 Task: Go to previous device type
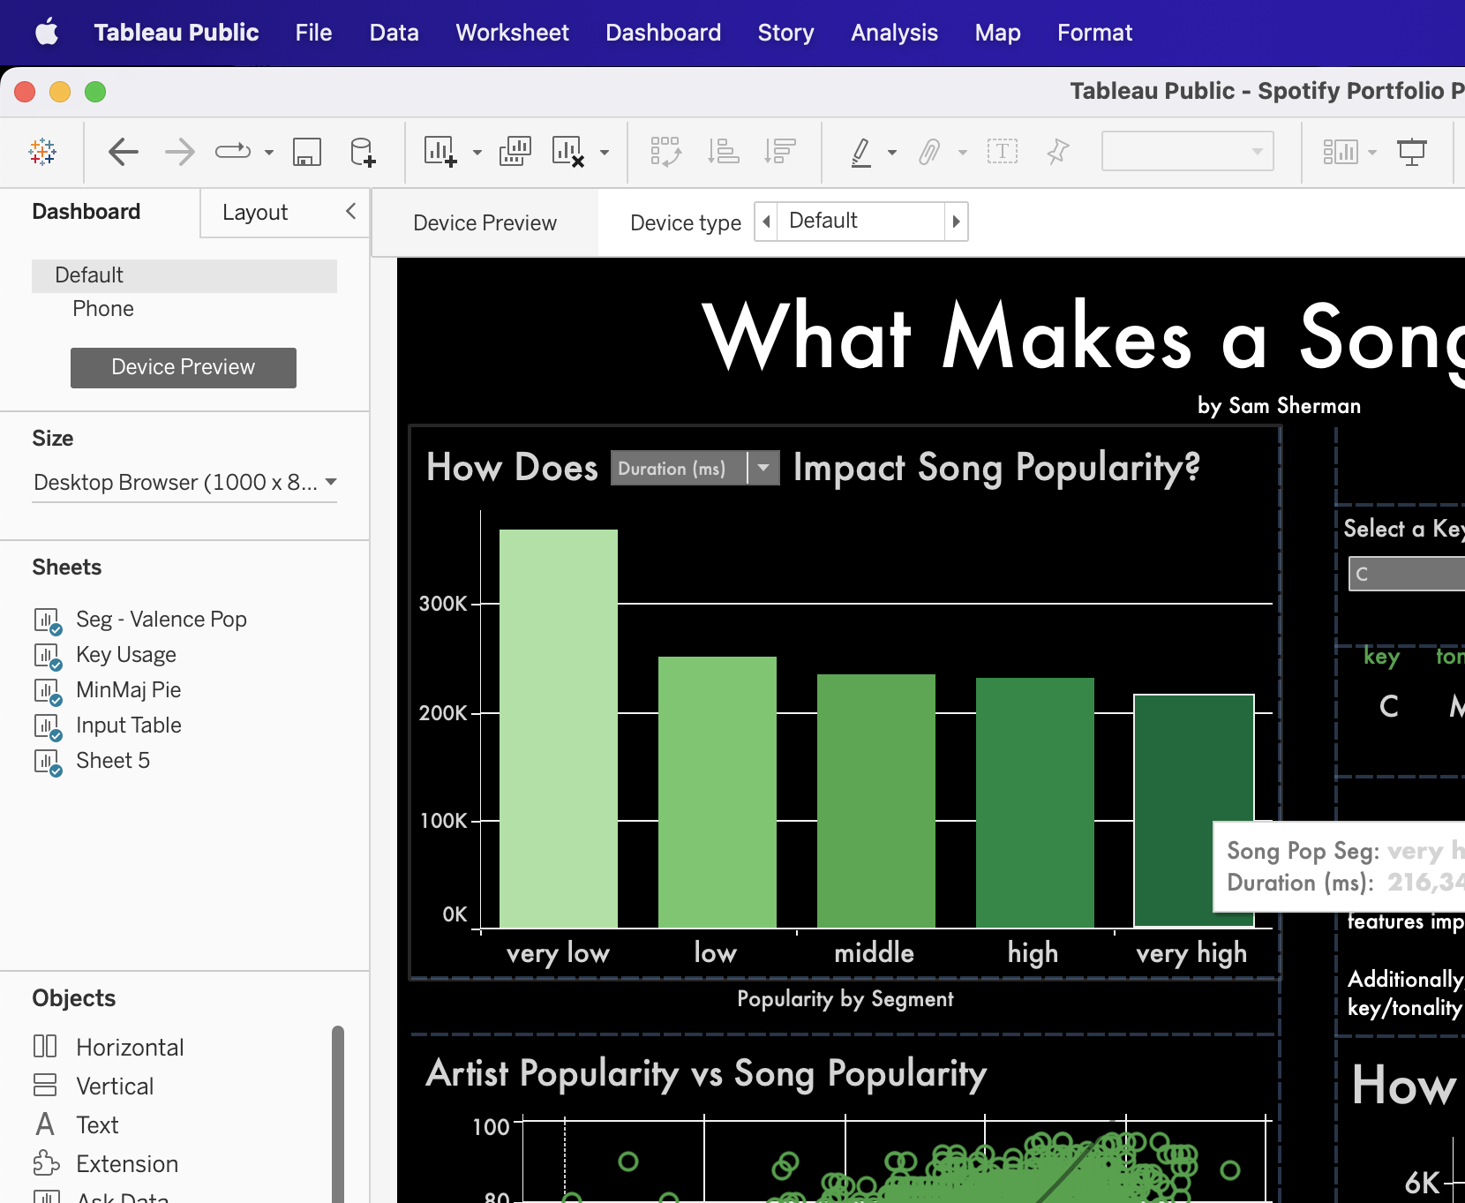766,222
